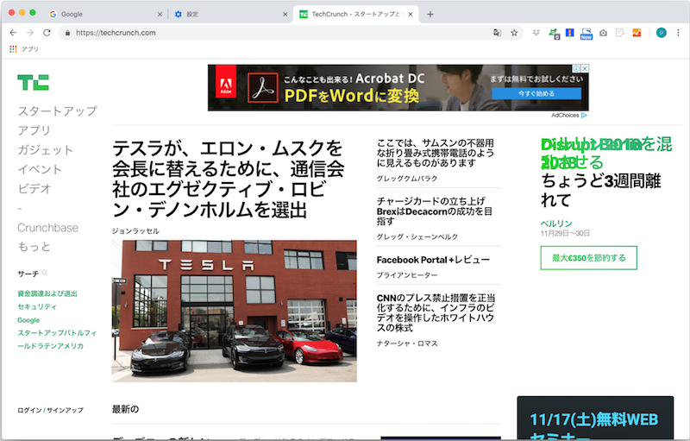690x441 pixels.
Task: Open the ガジェット sidebar section
Action: (x=45, y=149)
